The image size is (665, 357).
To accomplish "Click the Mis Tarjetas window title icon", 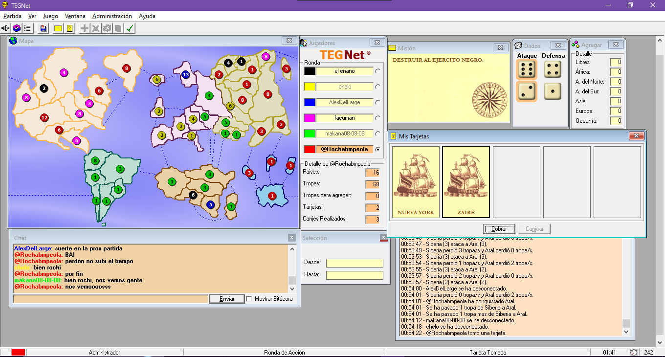I will 393,136.
